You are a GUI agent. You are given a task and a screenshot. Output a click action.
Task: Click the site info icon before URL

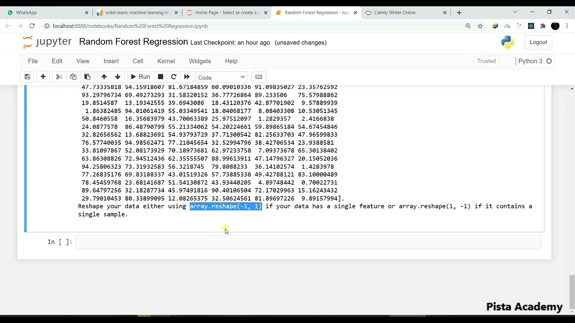(47, 26)
